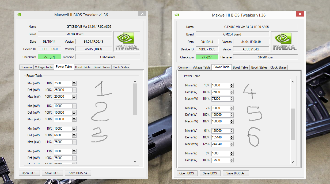330x184 pixels.
Task: Click the NVIDIA logo image in left window
Action: (x=127, y=42)
